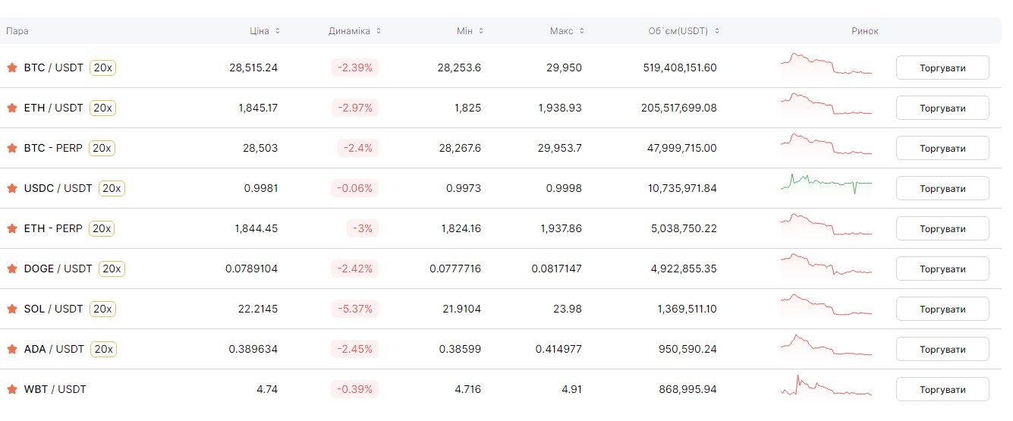Click the star icon beside SOL / USDT
The width and height of the screenshot is (1013, 421).
pyautogui.click(x=12, y=309)
